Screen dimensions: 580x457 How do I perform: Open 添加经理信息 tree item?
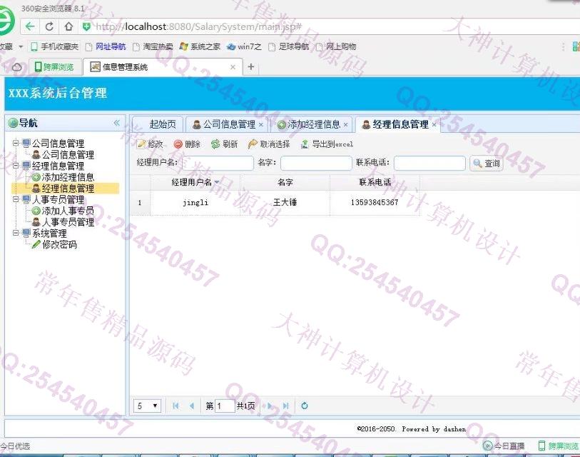coord(63,177)
